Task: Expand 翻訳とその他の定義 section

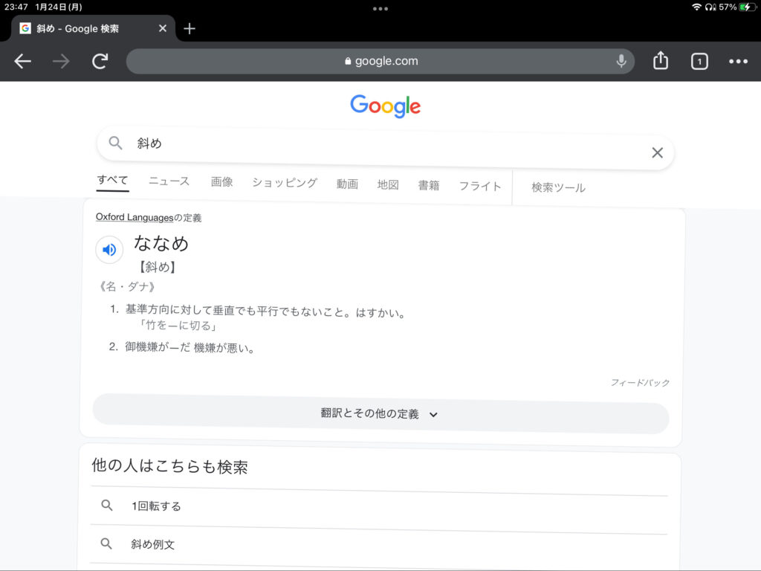Action: pyautogui.click(x=380, y=414)
